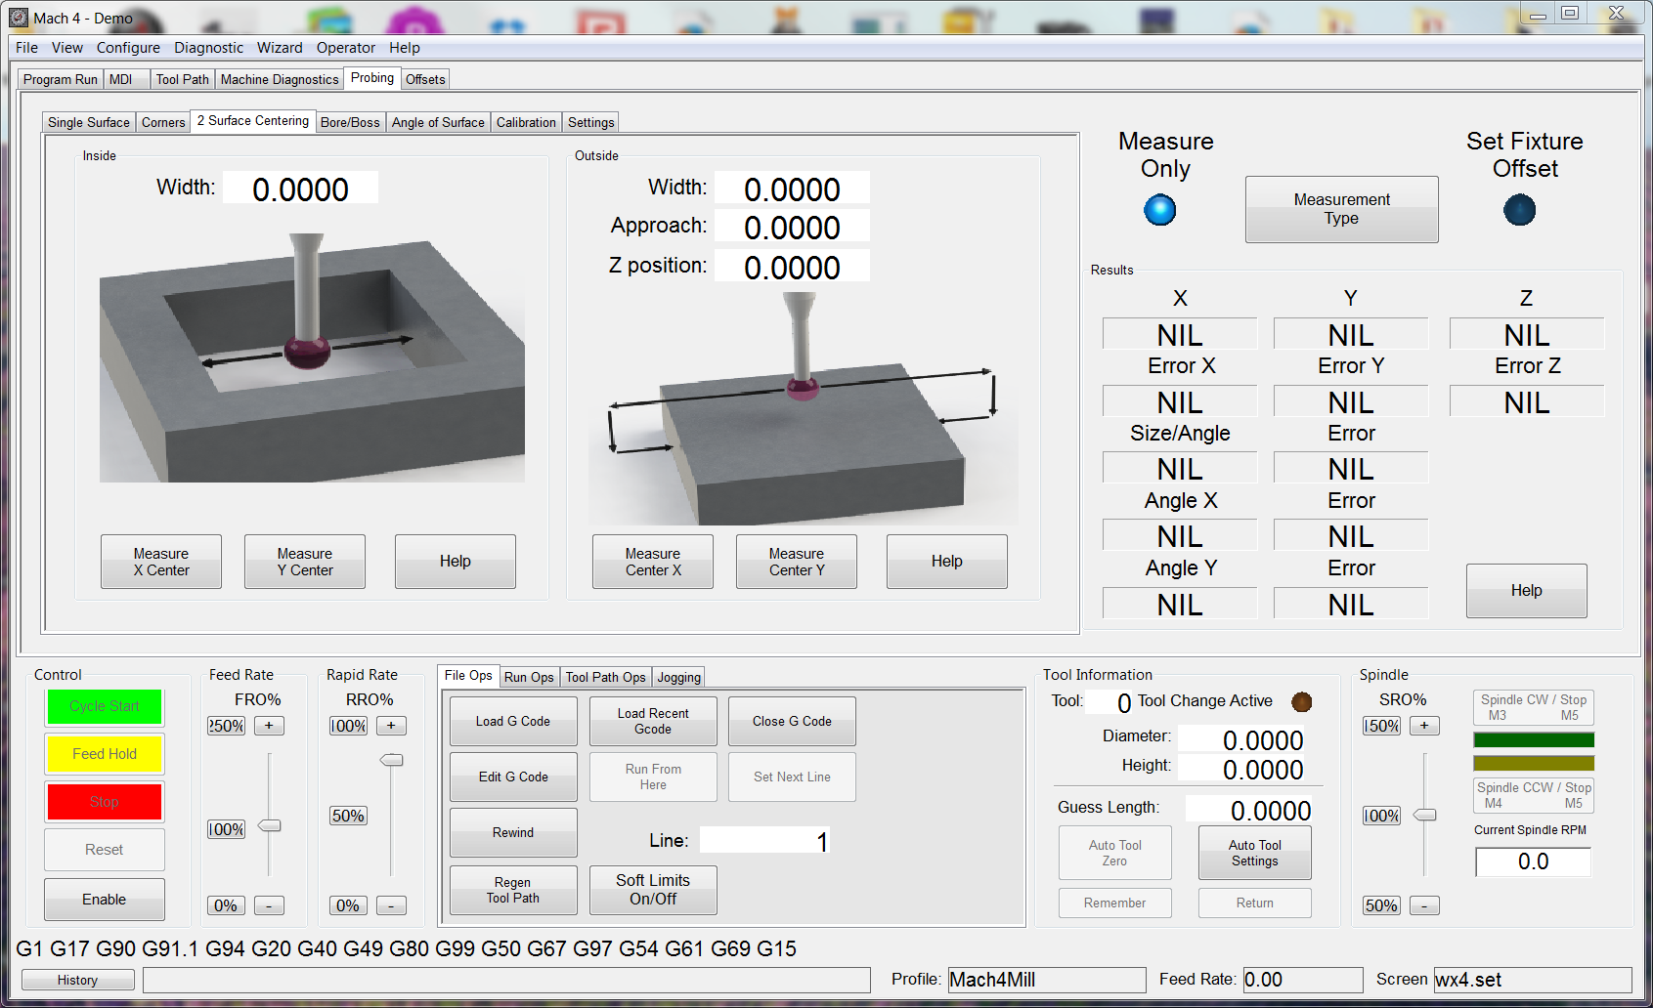Image resolution: width=1653 pixels, height=1008 pixels.
Task: Click Measure Center Y outside button
Action: point(797,562)
